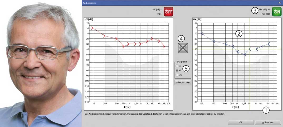The image size is (283, 127).
Task: Cancel with the Abbrechen button
Action: pos(268,122)
